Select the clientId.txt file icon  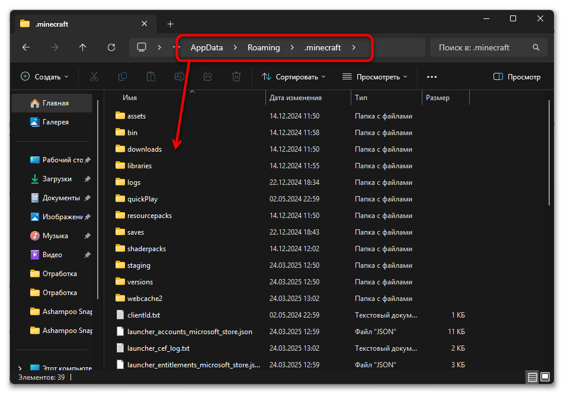[120, 315]
